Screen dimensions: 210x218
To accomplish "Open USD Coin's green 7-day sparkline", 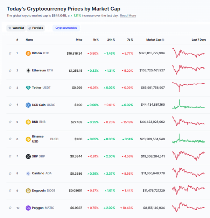I will pyautogui.click(x=188, y=104).
